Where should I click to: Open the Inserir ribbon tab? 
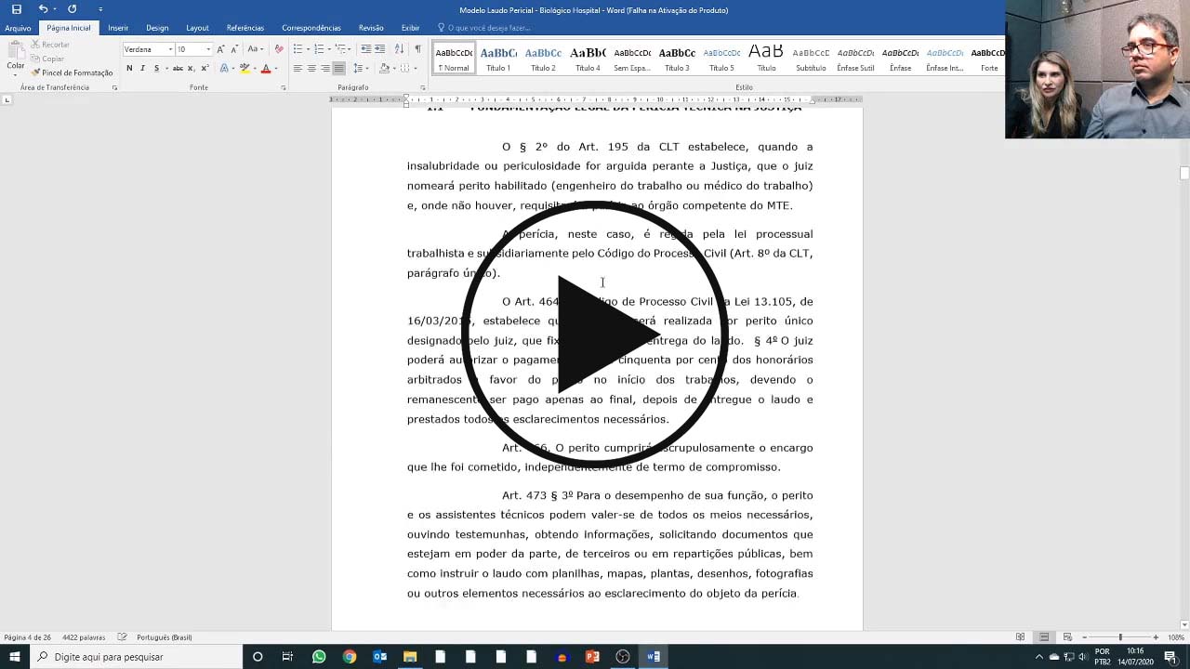[118, 28]
